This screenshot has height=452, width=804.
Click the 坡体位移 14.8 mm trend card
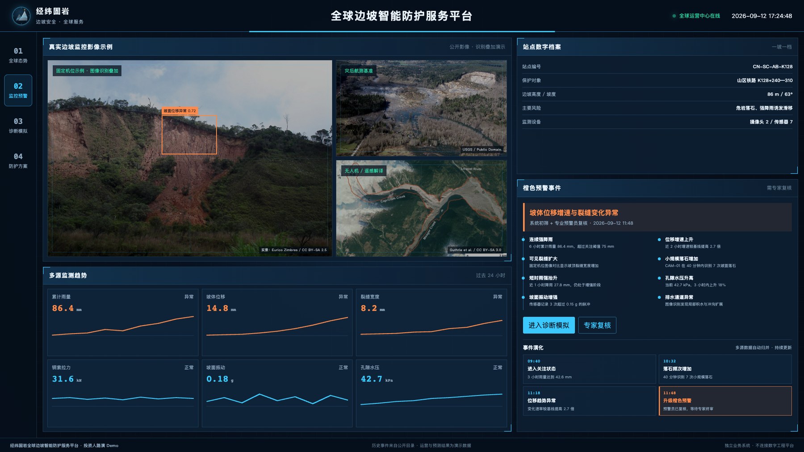click(277, 322)
